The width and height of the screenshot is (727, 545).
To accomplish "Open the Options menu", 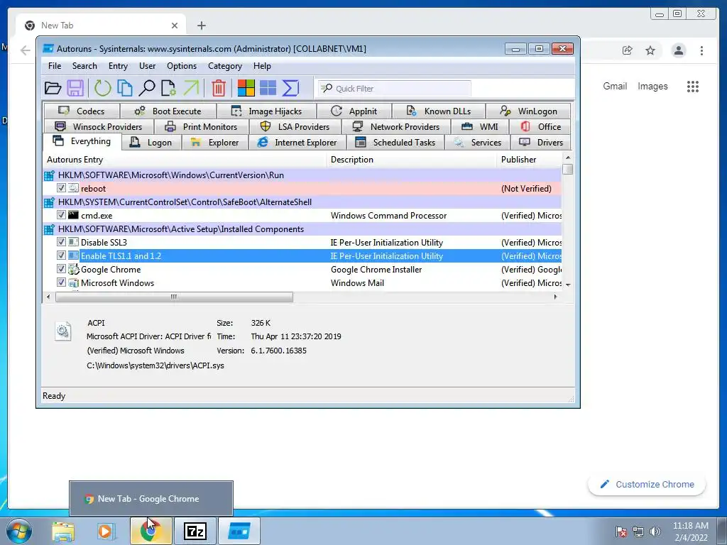I will pyautogui.click(x=182, y=66).
